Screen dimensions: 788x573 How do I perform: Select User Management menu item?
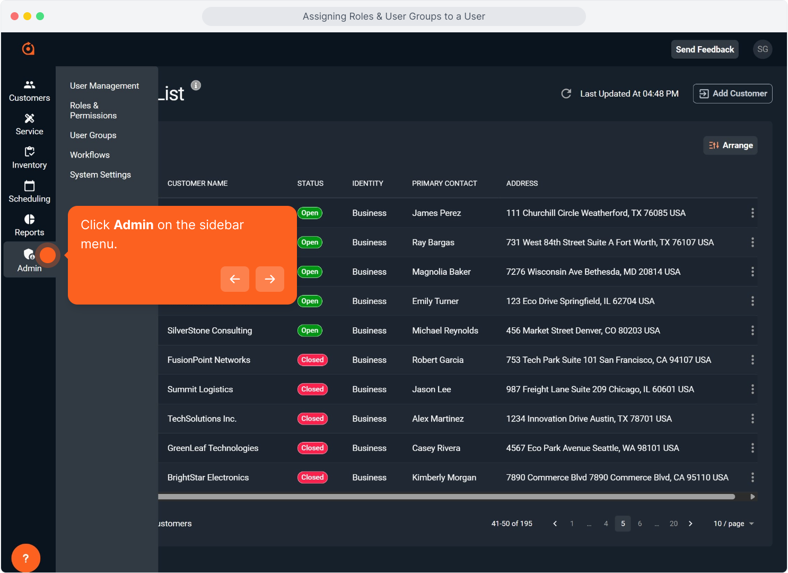[x=104, y=86]
